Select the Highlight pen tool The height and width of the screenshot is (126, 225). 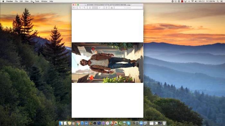pyautogui.click(x=100, y=8)
